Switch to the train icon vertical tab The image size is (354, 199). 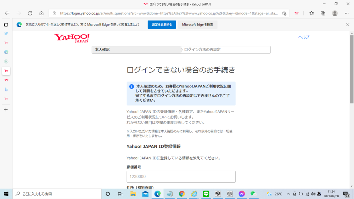(x=6, y=61)
